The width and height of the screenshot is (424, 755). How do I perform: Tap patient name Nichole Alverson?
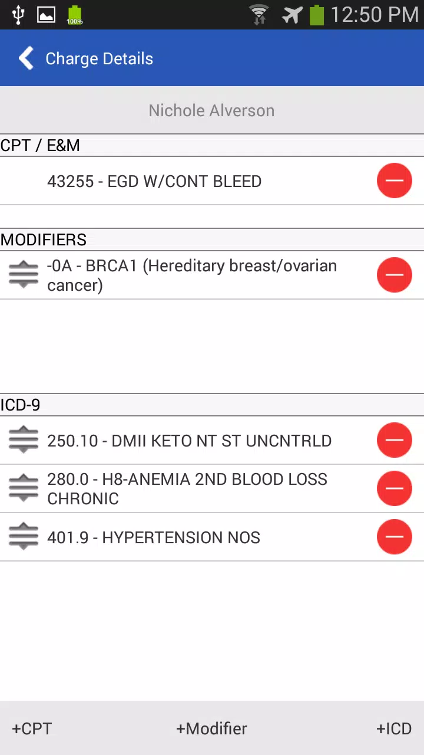[x=211, y=110]
